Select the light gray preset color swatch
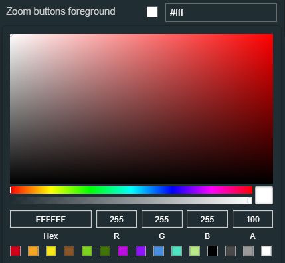Viewport: 285px width, 263px height. 248,251
